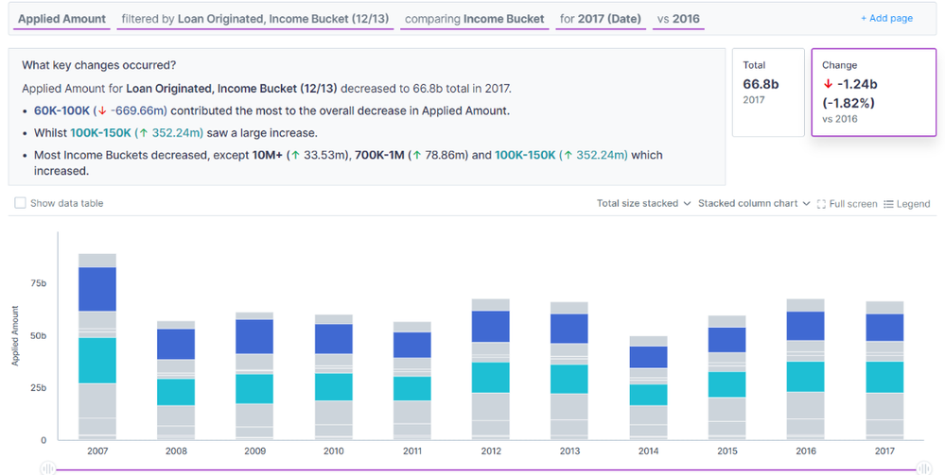Click the first 100K-150K insight link
Viewport: 945px width, 475px height.
click(100, 133)
